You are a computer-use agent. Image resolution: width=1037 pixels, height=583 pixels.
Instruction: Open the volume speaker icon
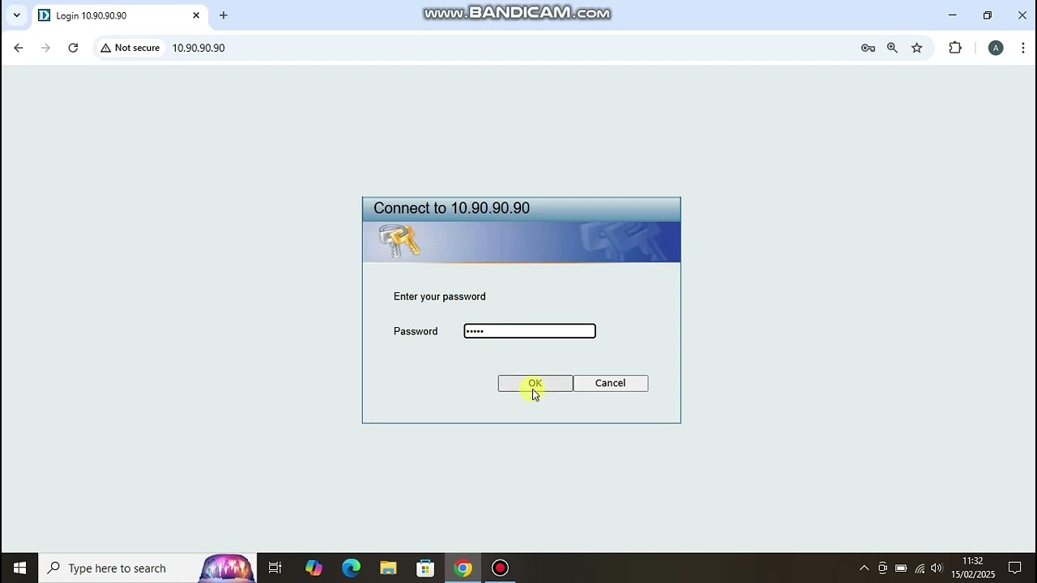tap(937, 568)
